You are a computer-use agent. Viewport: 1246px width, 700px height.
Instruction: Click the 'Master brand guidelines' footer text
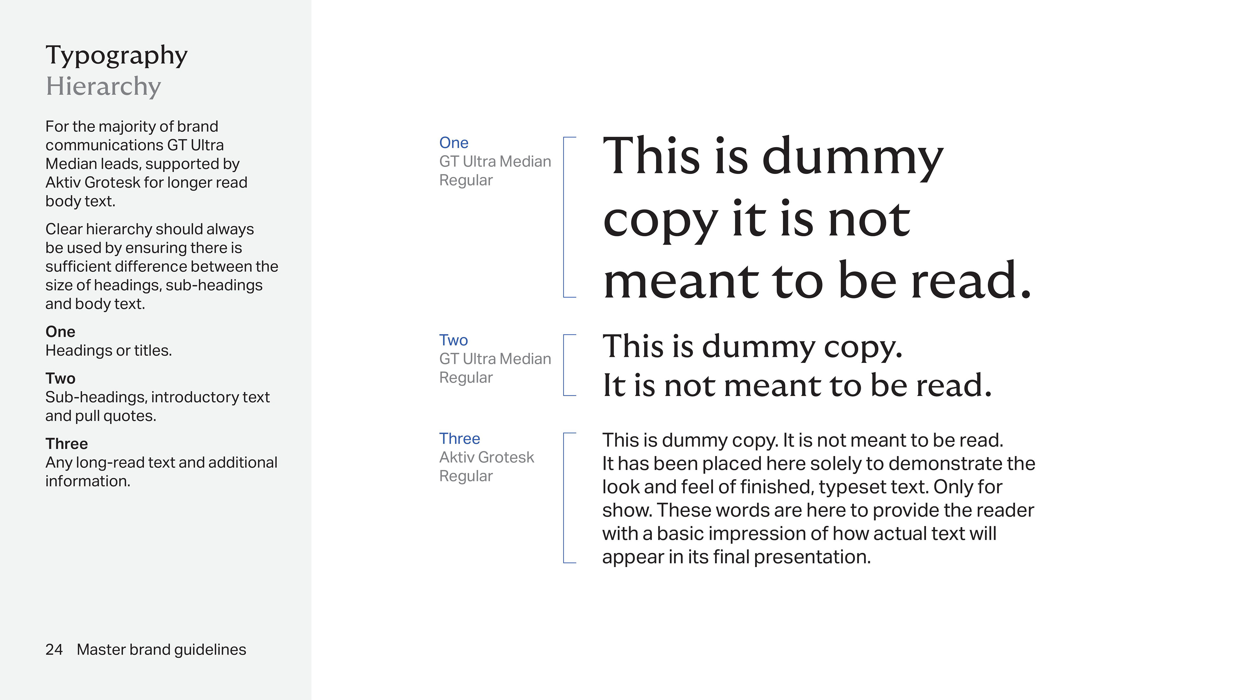tap(161, 650)
